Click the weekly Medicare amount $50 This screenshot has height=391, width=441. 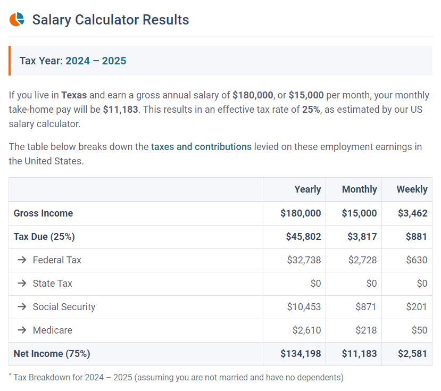coord(419,330)
